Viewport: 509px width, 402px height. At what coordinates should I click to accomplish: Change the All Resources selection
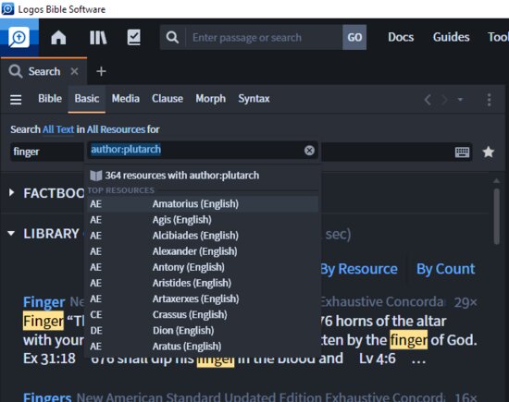coord(116,129)
